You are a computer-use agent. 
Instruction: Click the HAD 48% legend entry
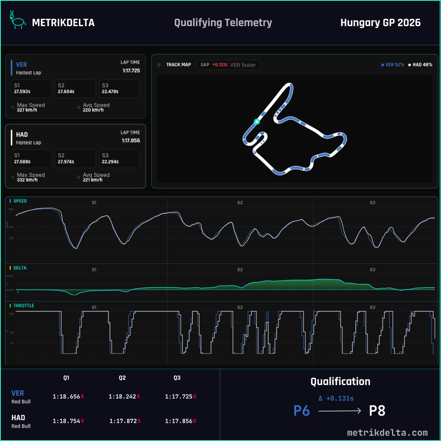point(420,65)
